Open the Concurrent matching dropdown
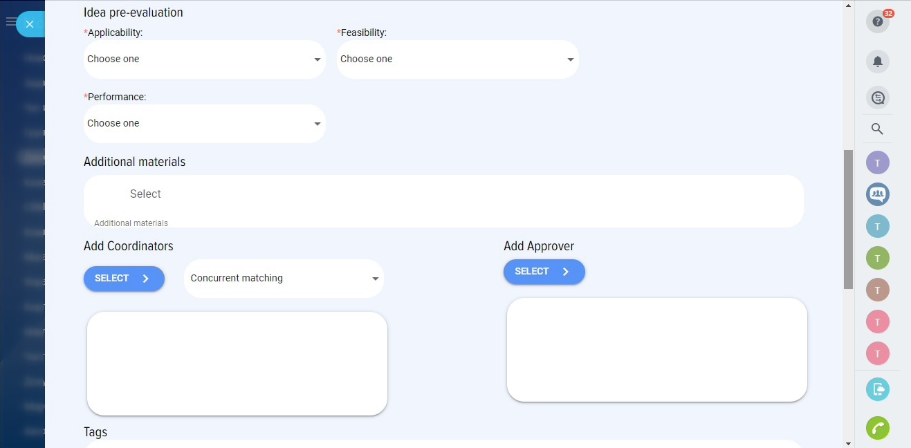 [284, 279]
